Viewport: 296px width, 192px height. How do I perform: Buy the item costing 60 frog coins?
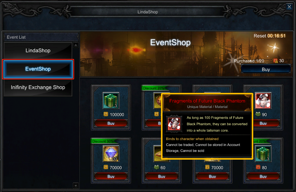(162, 176)
